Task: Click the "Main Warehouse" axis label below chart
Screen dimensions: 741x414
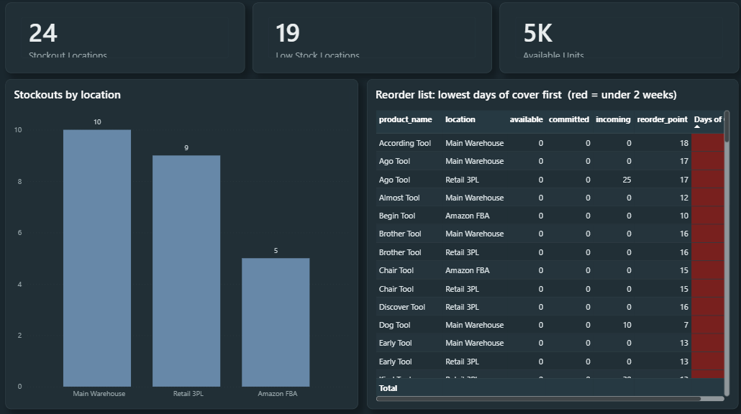Action: coord(99,394)
